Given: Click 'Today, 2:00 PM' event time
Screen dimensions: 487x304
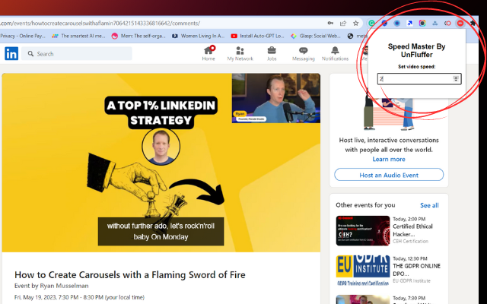Looking at the screenshot, I should pos(409,219).
